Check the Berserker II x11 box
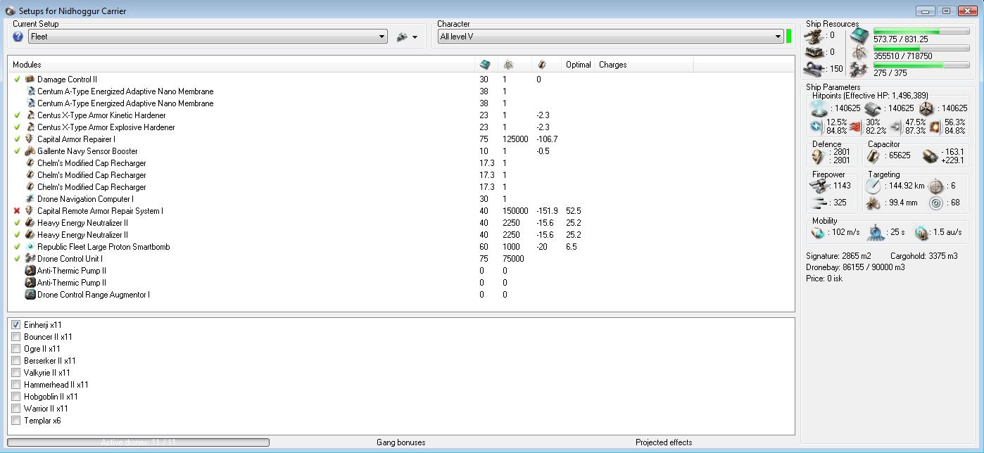984x453 pixels. [16, 361]
